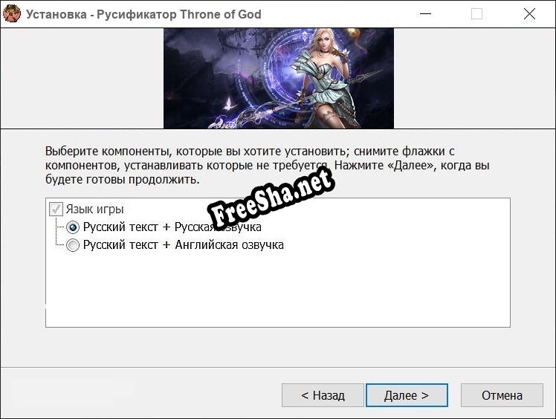This screenshot has width=556, height=419.
Task: Choose the Английская озвучка radio button
Action: [73, 245]
